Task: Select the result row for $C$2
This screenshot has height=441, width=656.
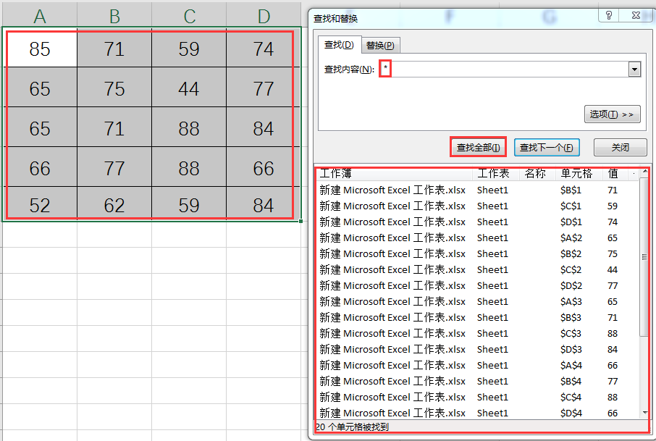Action: (477, 269)
